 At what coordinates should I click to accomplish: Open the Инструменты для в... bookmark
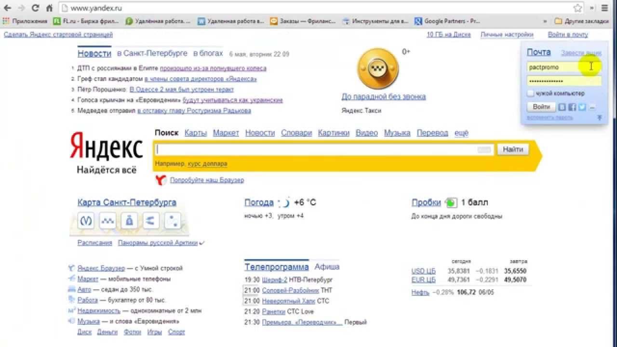click(x=376, y=21)
